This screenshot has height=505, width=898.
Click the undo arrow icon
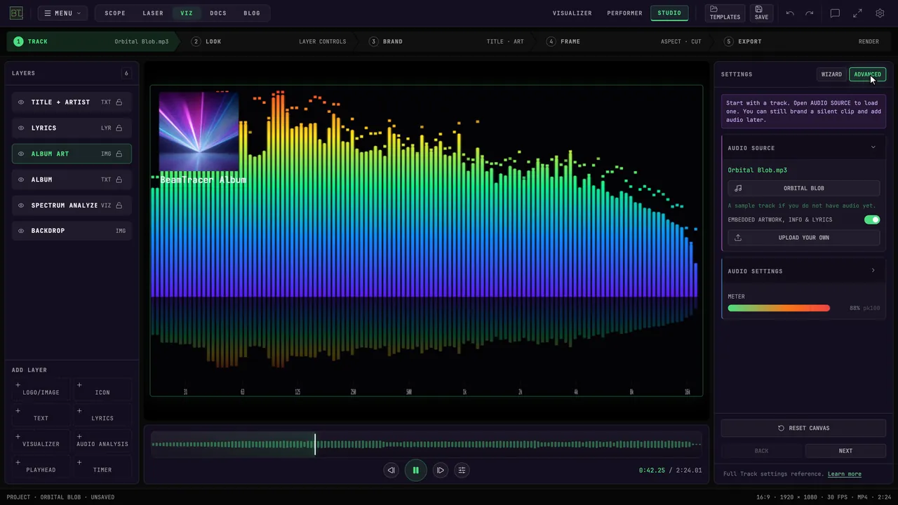[x=790, y=13]
